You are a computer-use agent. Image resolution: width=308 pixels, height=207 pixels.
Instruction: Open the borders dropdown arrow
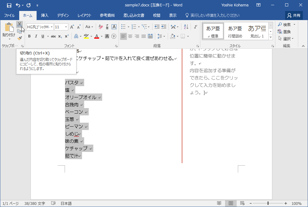[x=188, y=36]
